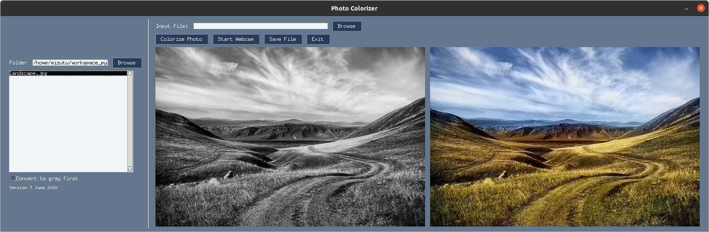Open folder browser next to Folder path
Image resolution: width=709 pixels, height=232 pixels.
coord(126,63)
